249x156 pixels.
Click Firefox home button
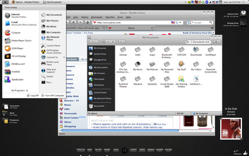point(87,23)
